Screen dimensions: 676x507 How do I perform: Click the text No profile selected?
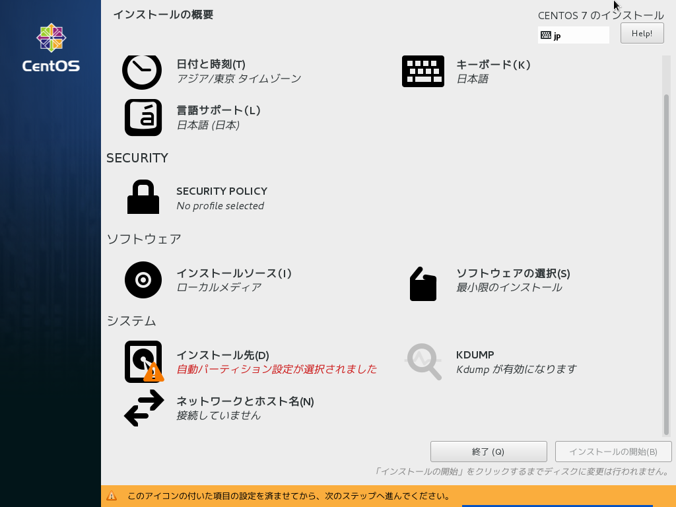[220, 206]
